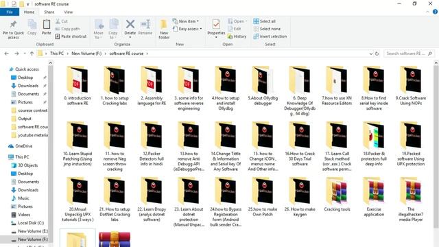Viewport: 439px width, 247px height.
Task: Open the Copy to dropdown
Action: [x=113, y=30]
